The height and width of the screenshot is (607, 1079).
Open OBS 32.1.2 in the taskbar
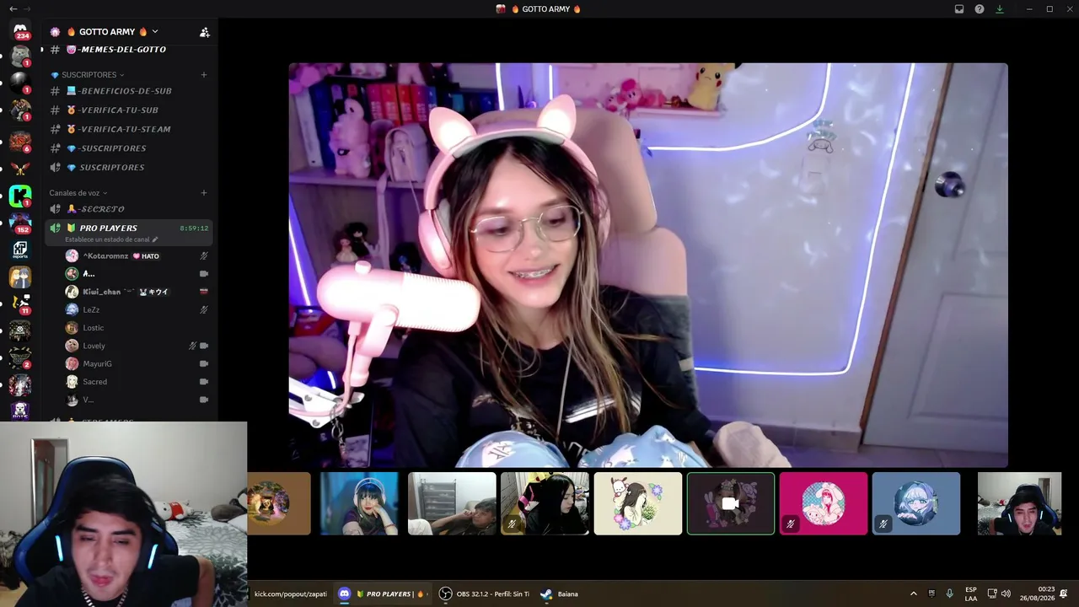click(x=485, y=594)
